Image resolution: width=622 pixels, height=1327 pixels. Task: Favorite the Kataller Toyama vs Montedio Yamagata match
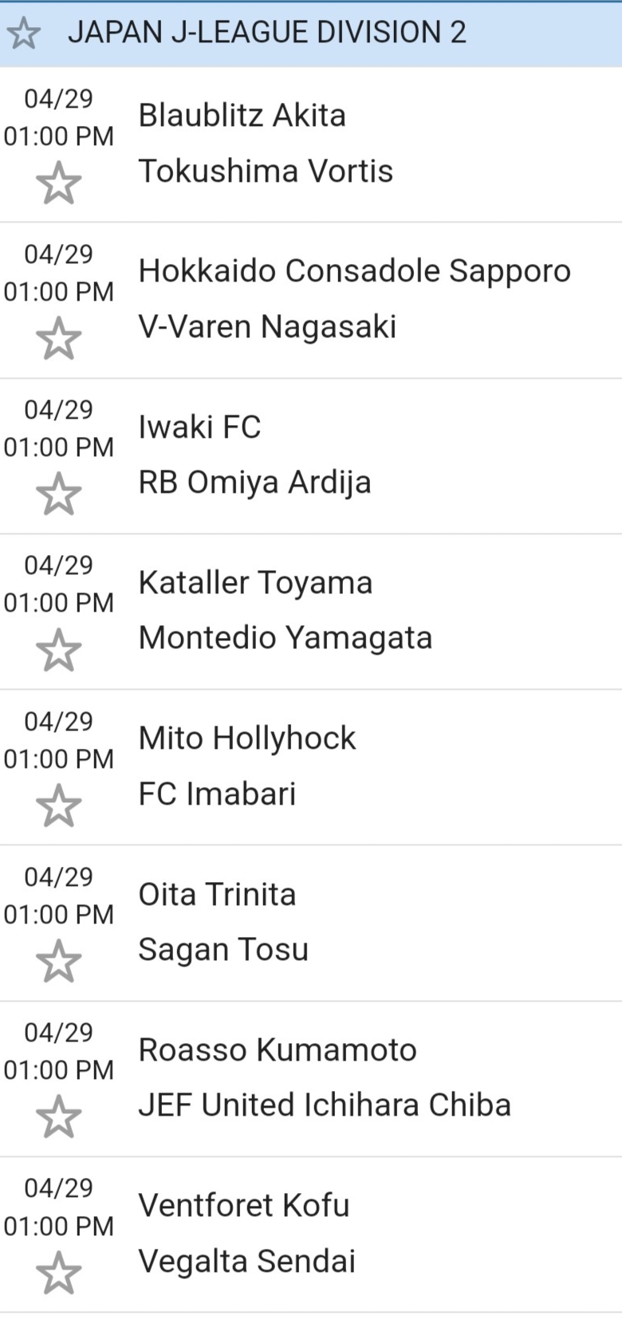point(59,650)
